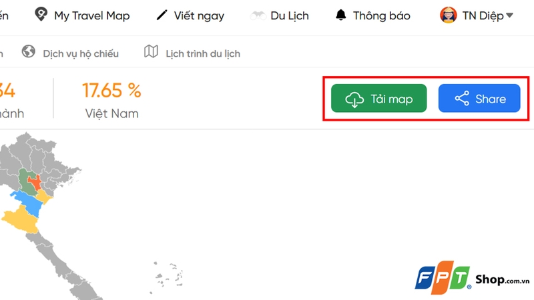Click the light blue province on the map
534x300 pixels.
25,199
